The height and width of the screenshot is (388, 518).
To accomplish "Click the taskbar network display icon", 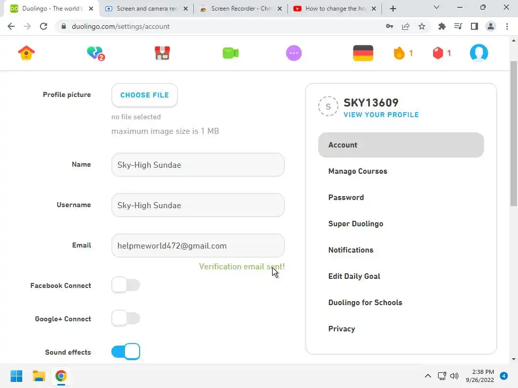I will tap(442, 376).
